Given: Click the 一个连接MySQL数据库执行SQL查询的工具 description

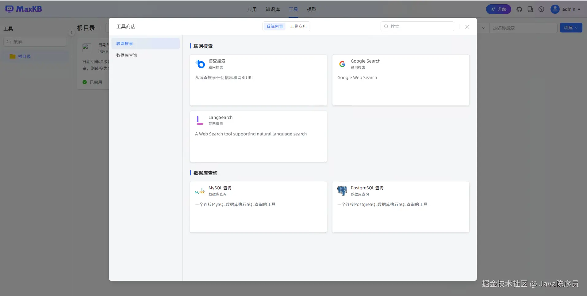Looking at the screenshot, I should click(x=235, y=204).
